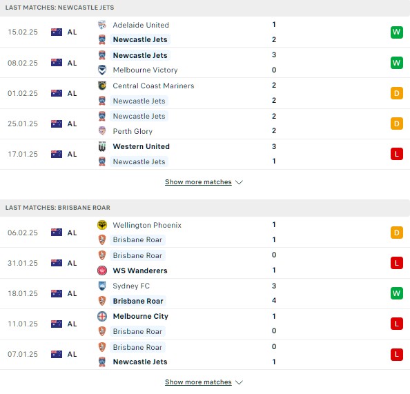Click green W badge for 15.02.25 match
Viewport: 410px width, 394px height.
(x=396, y=32)
